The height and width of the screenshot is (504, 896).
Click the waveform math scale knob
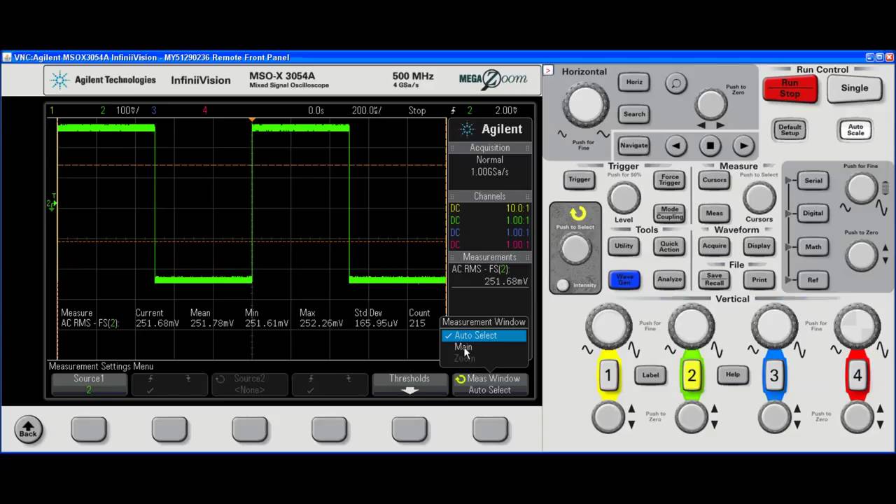coord(861,188)
